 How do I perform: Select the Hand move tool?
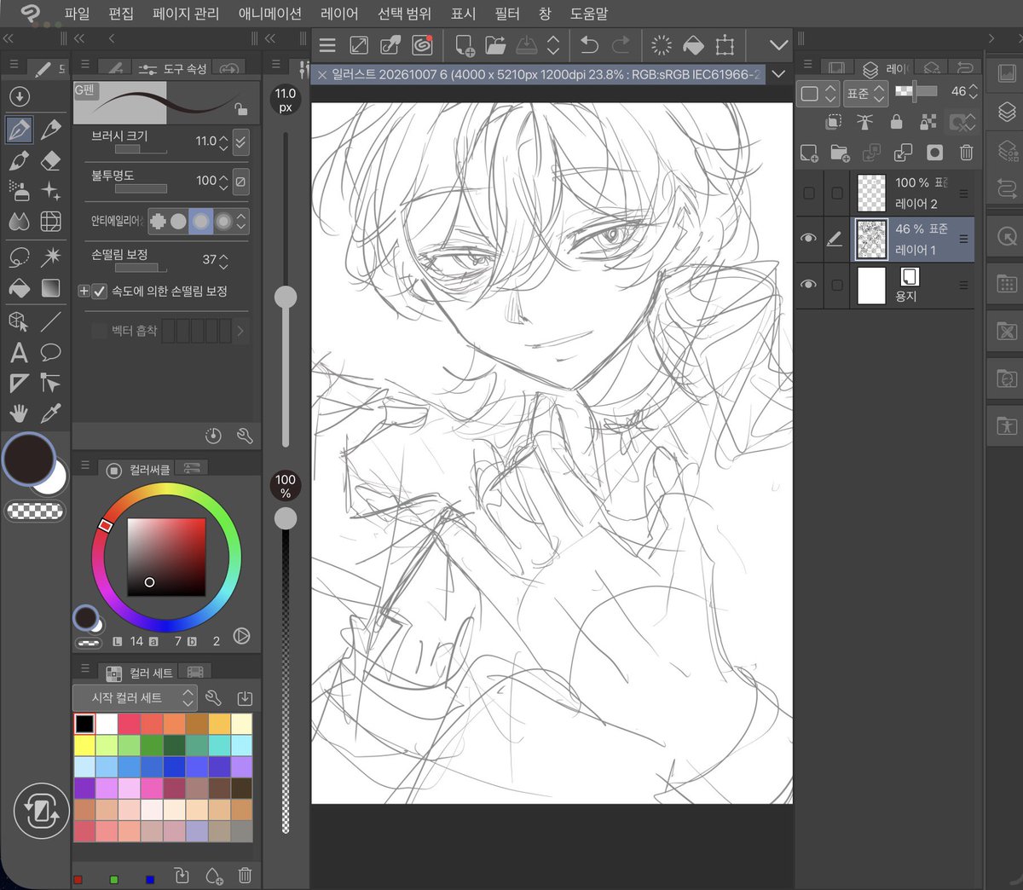(x=19, y=413)
